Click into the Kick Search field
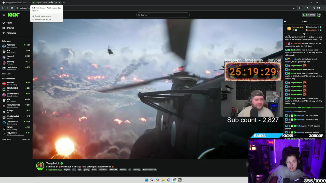This screenshot has width=326, height=183. tap(163, 15)
